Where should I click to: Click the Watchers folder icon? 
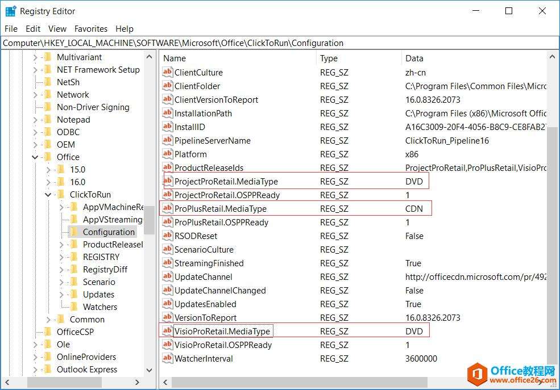click(74, 307)
